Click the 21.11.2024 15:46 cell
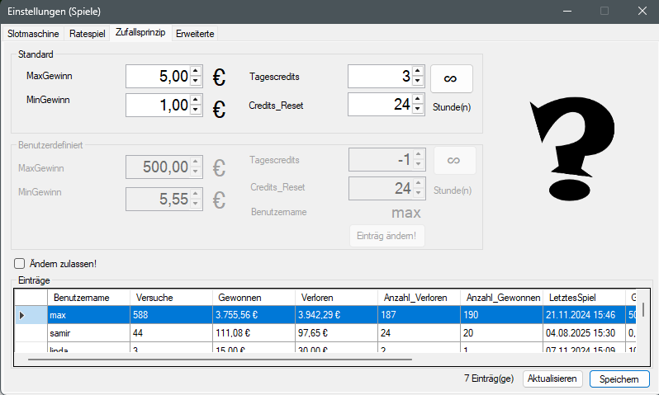 tap(584, 315)
